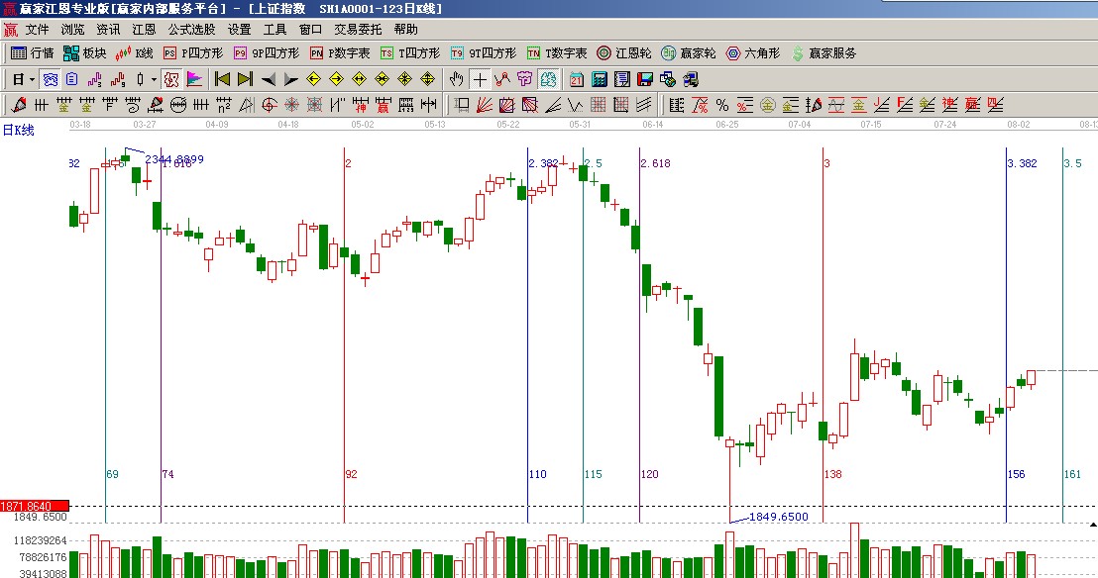Toggle the crosshair cursor button

point(480,79)
